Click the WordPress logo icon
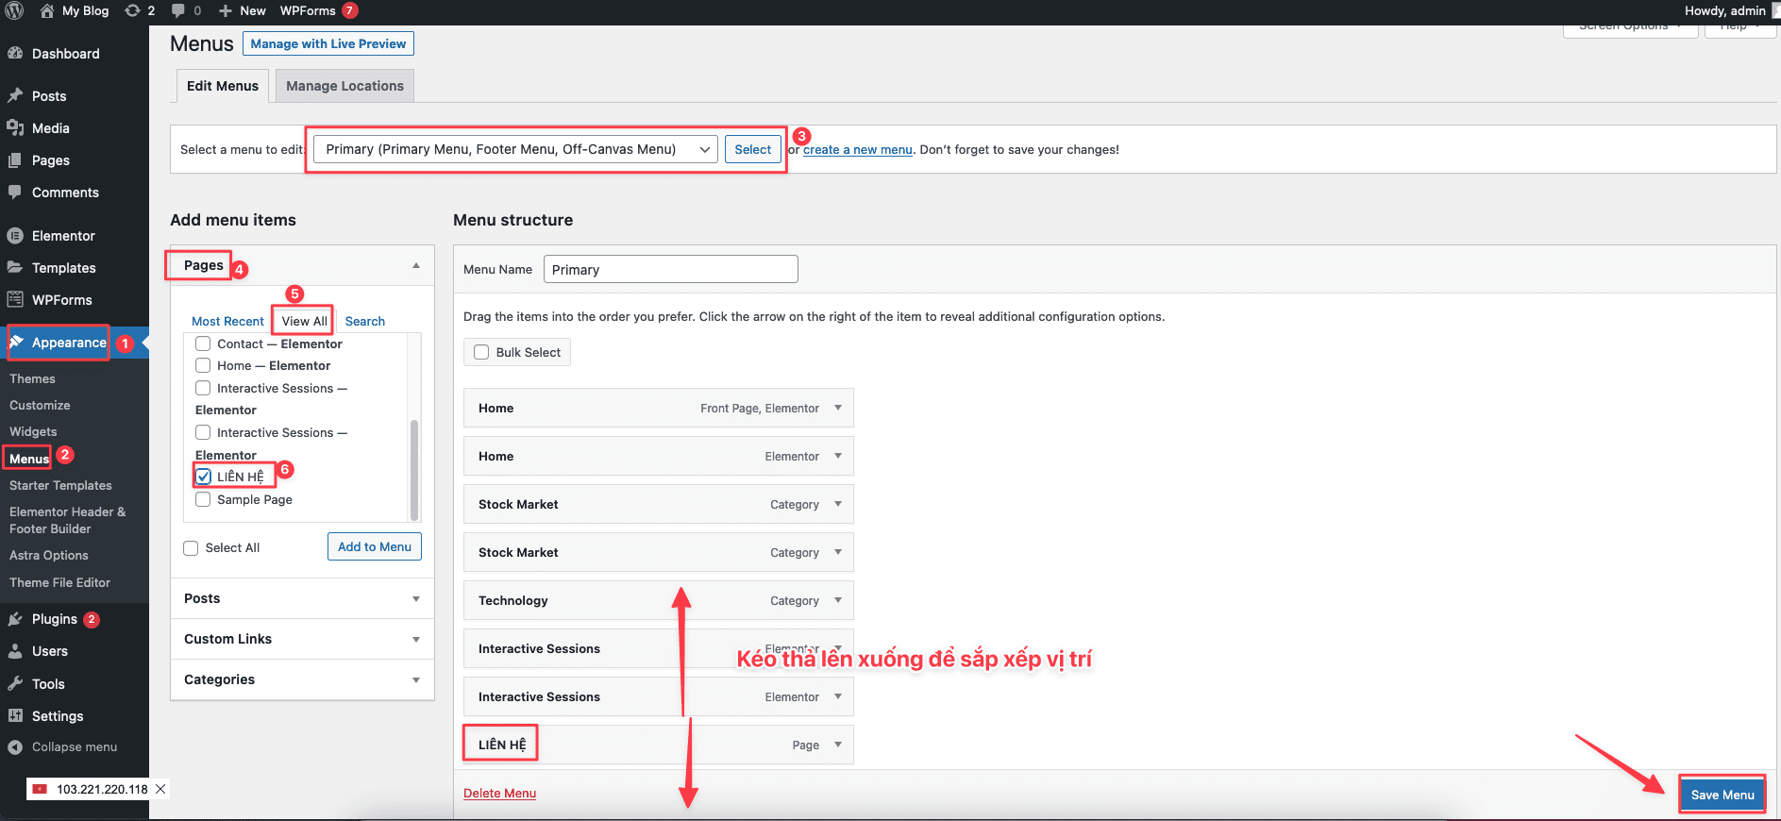 click(x=14, y=10)
